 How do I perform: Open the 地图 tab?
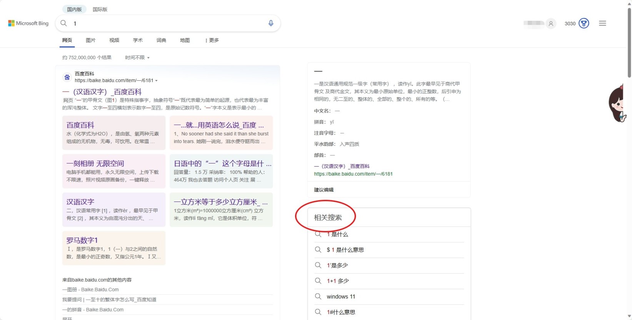tap(185, 40)
